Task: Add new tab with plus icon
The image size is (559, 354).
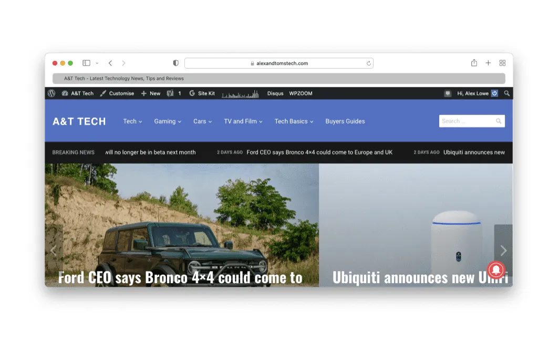Action: click(488, 63)
